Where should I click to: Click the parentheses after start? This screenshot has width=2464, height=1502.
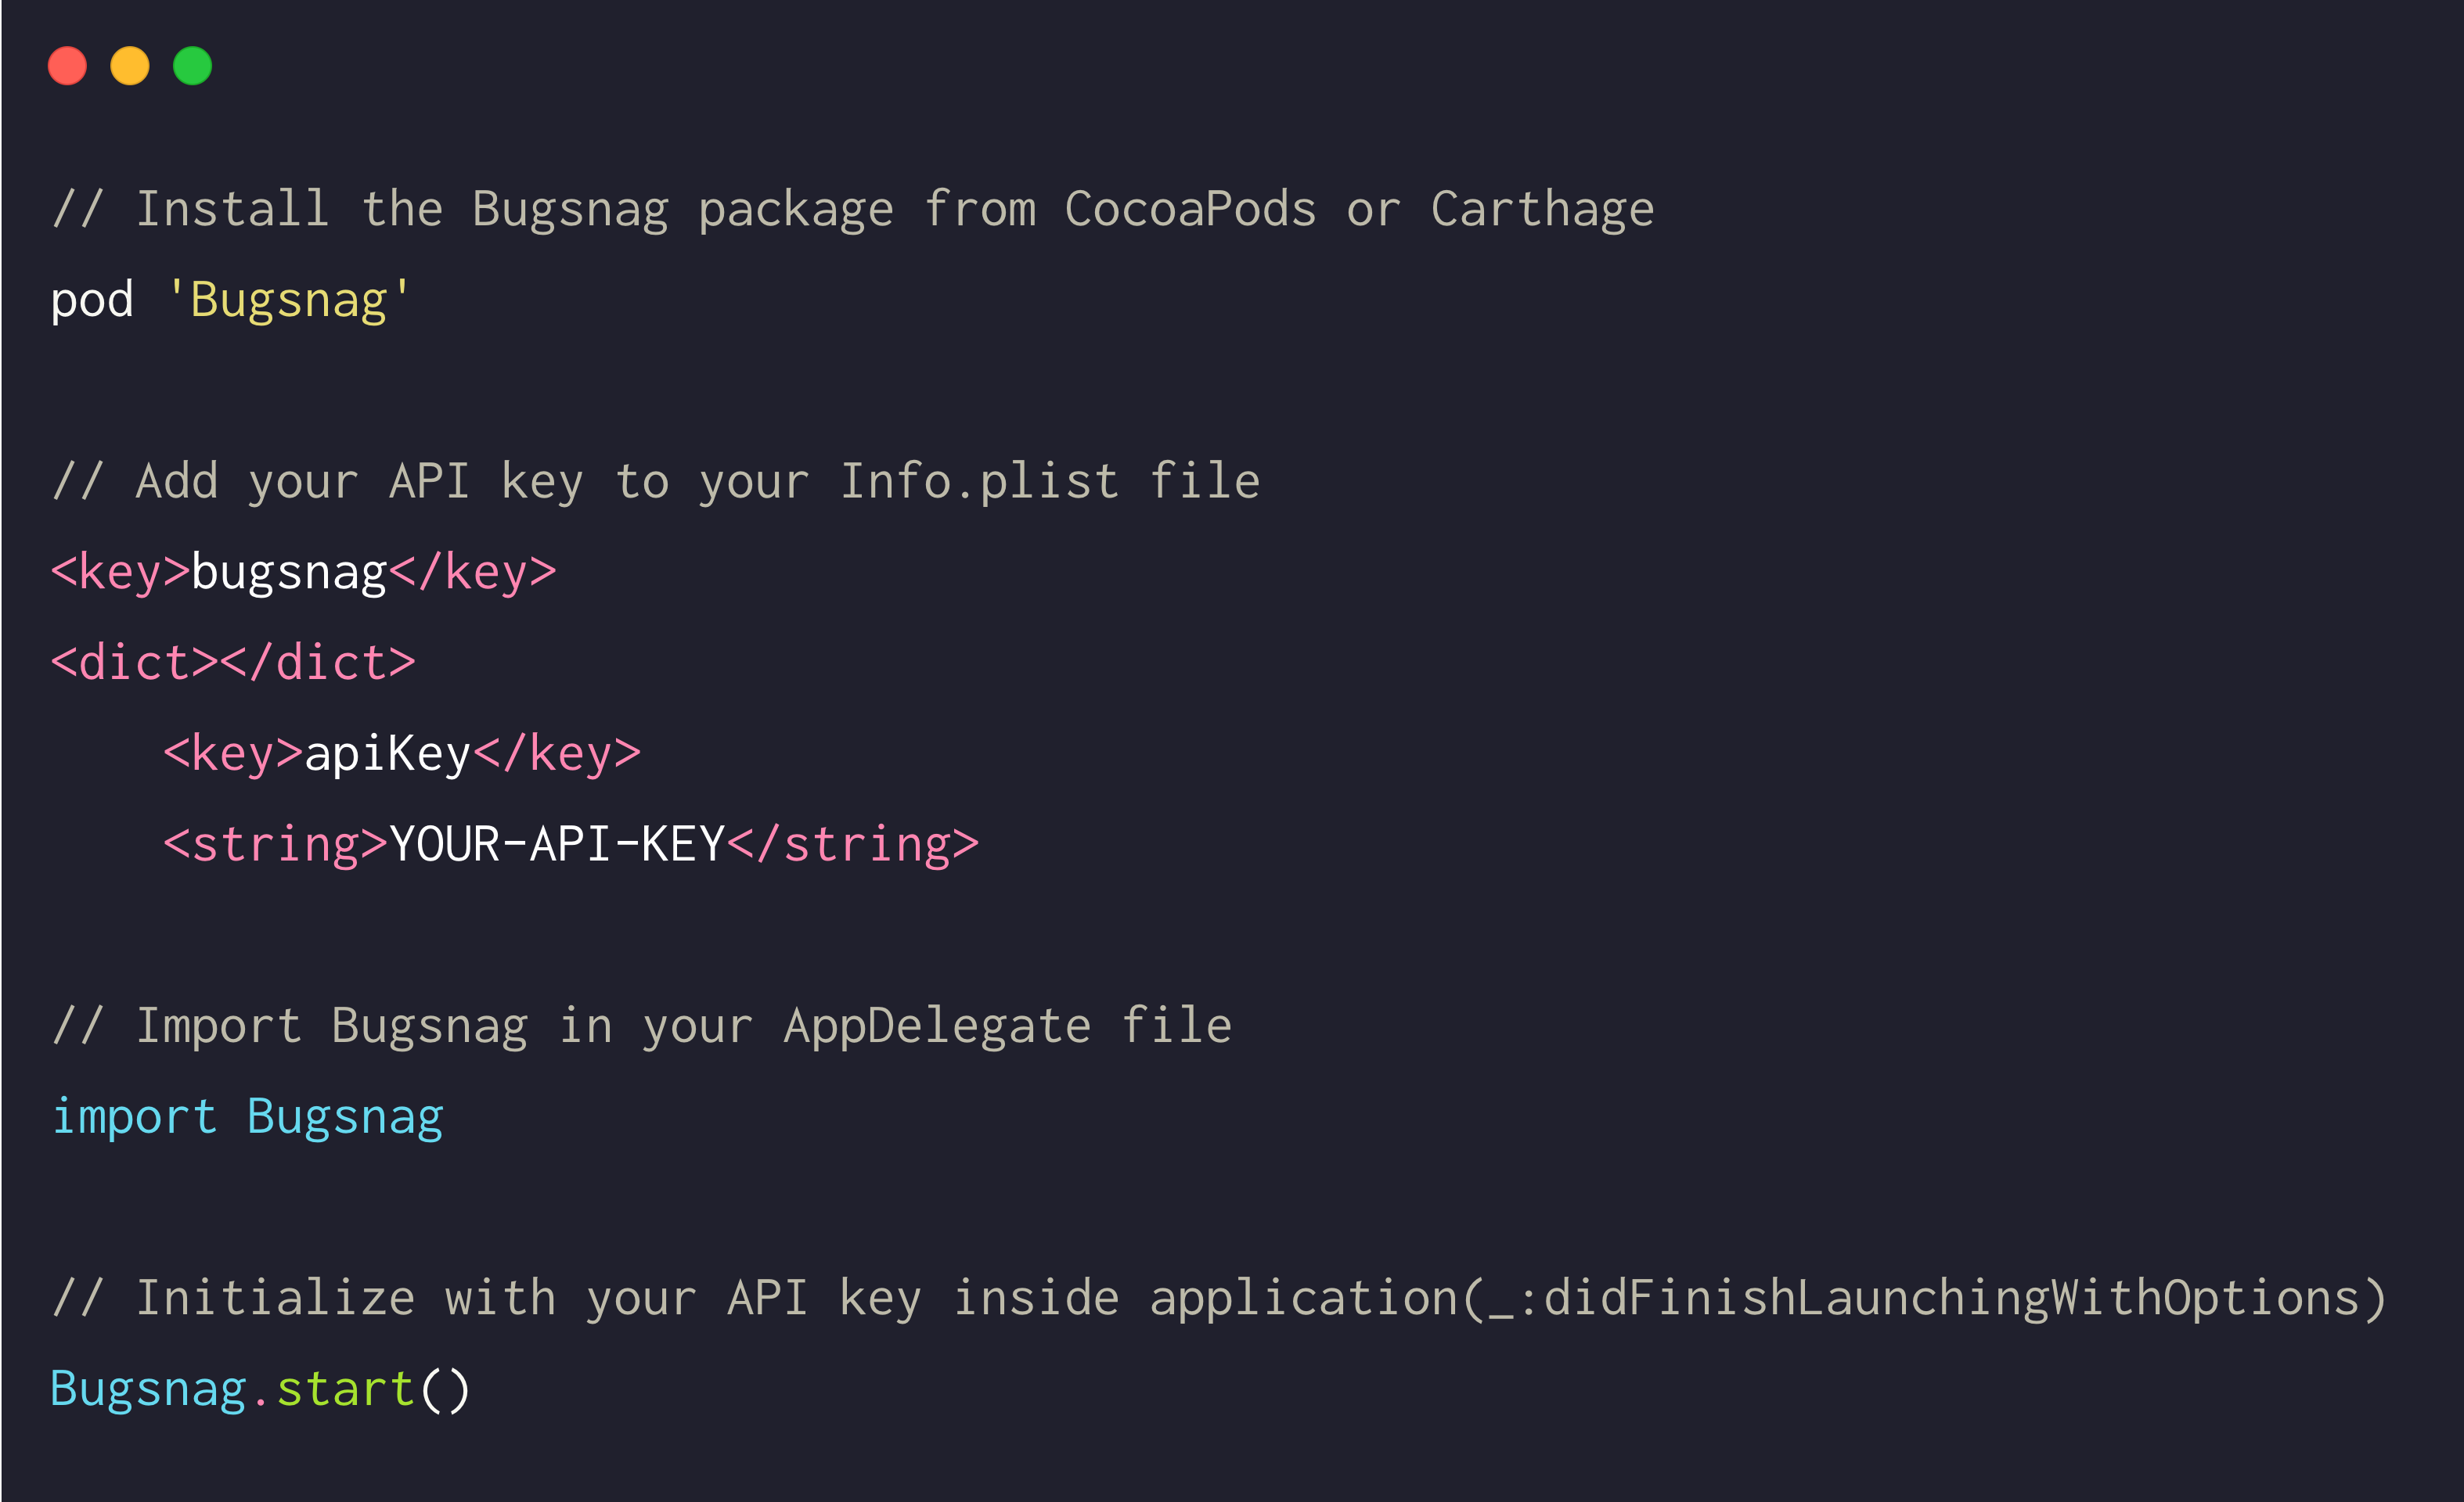(445, 1389)
